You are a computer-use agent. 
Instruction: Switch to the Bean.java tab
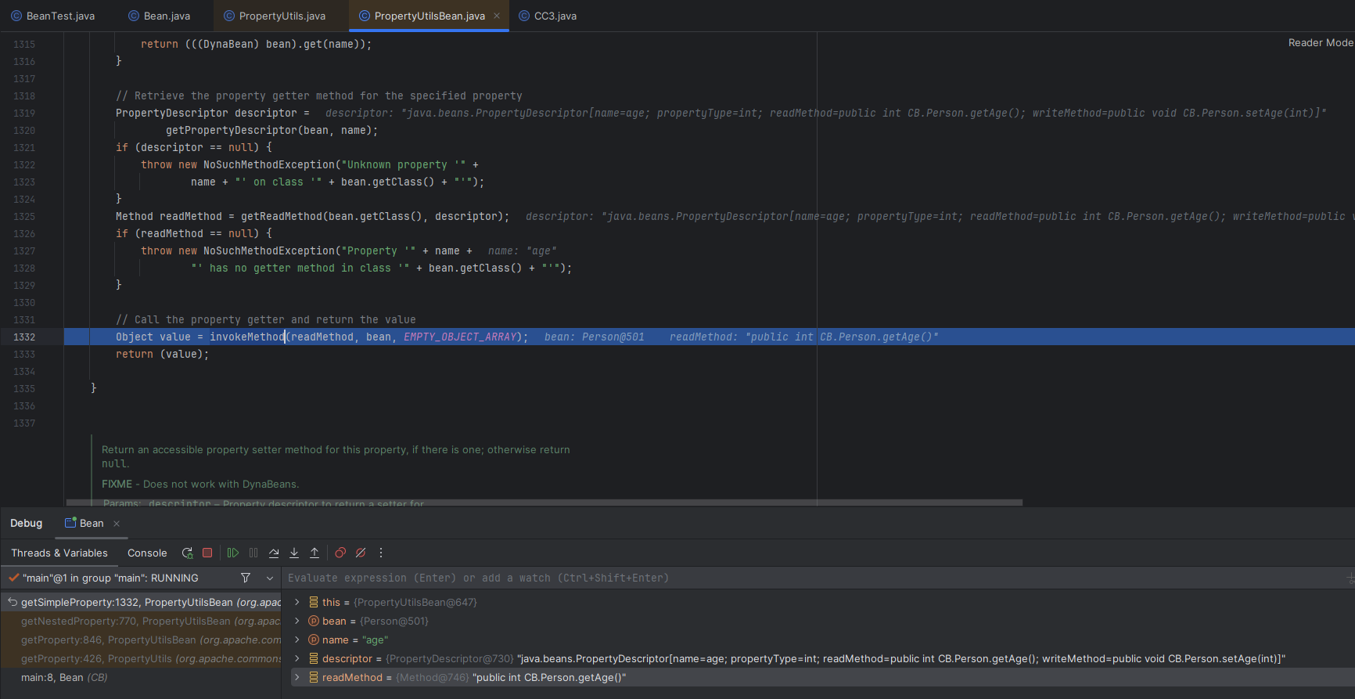click(x=160, y=16)
